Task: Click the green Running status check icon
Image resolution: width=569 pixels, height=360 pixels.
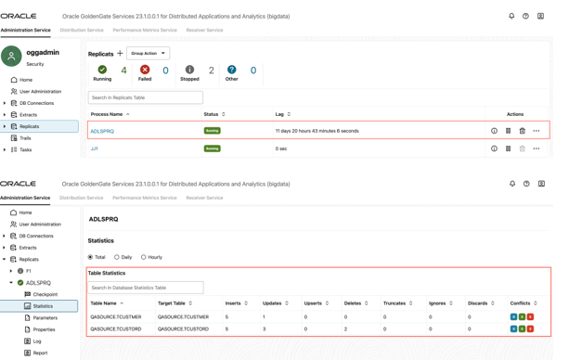Action: 102,70
